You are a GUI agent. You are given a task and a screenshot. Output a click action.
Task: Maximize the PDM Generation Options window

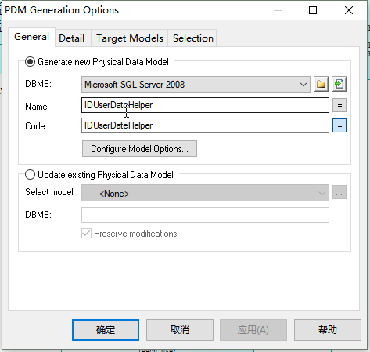313,10
